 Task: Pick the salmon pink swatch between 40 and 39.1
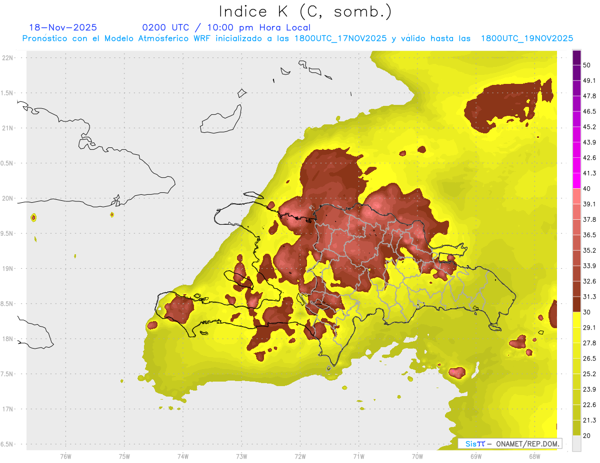(x=576, y=196)
